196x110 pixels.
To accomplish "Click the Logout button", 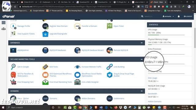I will coord(188,16).
